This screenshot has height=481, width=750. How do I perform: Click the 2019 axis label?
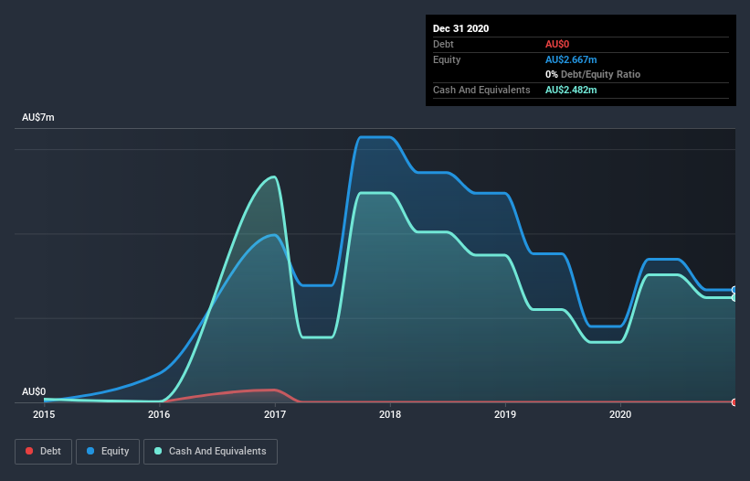[505, 414]
